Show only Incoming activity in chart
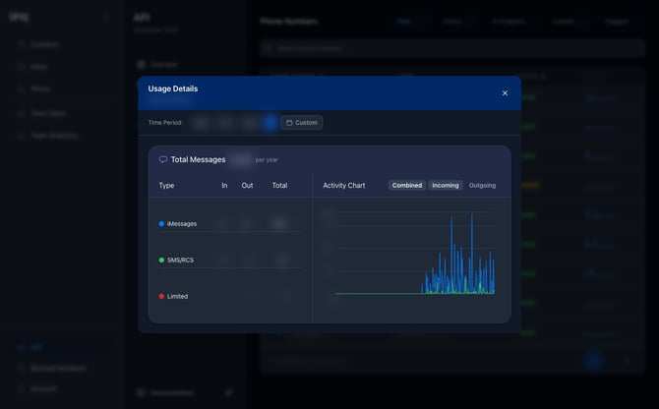The height and width of the screenshot is (409, 659). [446, 185]
